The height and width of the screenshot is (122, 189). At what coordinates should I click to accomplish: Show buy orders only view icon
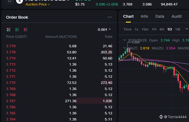tap(17, 30)
